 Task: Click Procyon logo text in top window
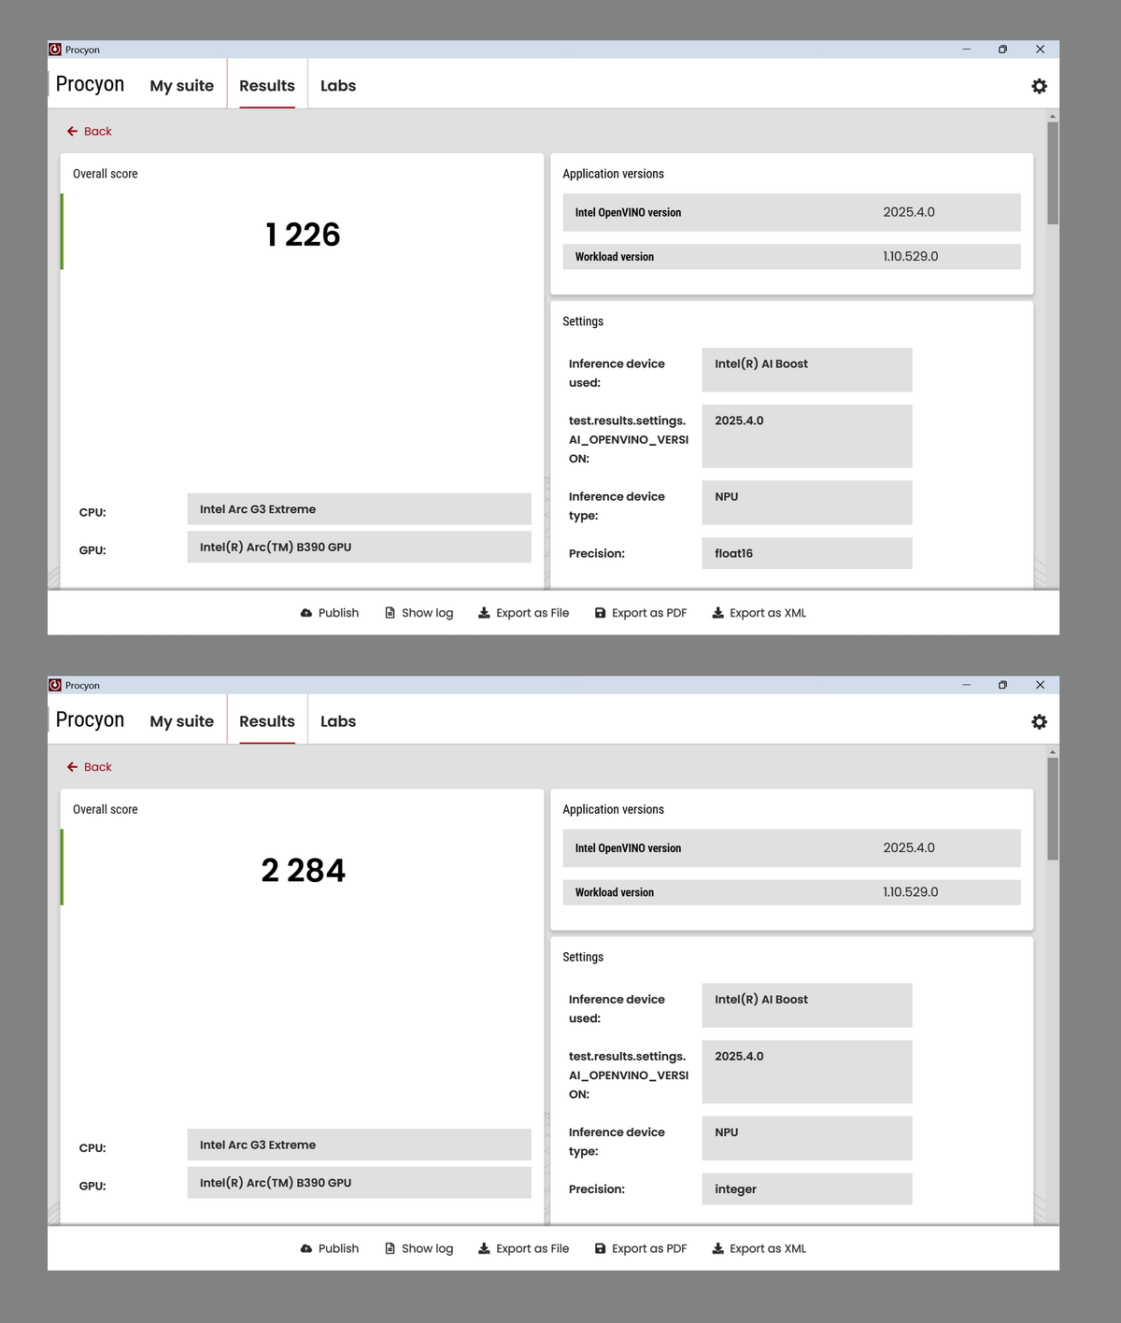pos(90,84)
